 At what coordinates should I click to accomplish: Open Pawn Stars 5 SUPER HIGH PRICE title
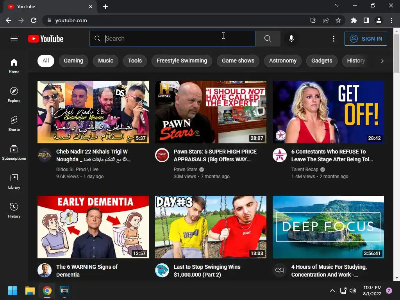[x=215, y=155]
